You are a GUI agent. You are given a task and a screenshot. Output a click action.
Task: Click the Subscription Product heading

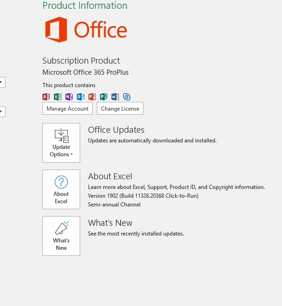click(x=81, y=61)
